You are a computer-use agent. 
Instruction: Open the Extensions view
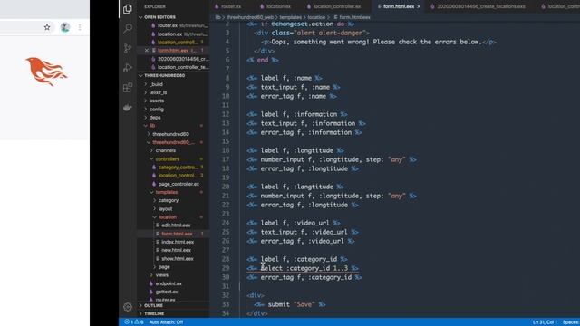[128, 88]
